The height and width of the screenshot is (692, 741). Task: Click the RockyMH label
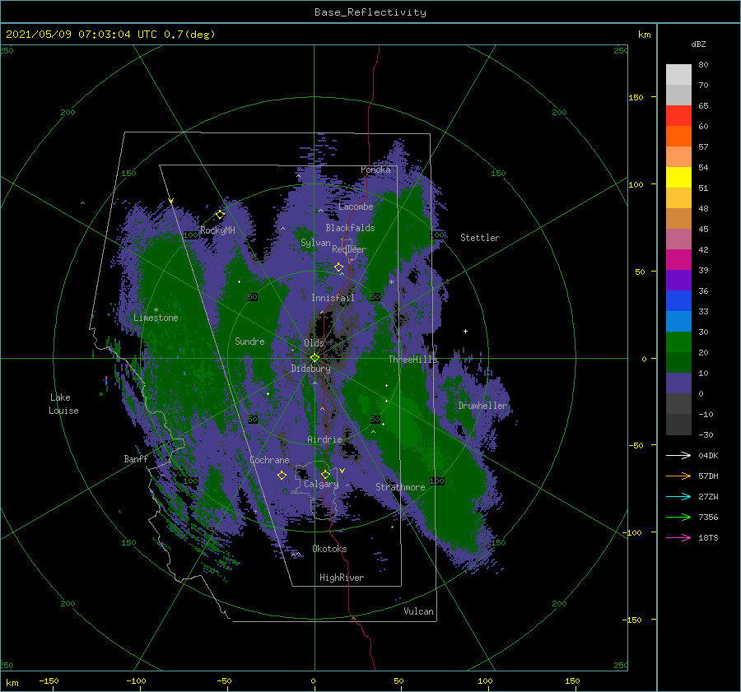pos(217,230)
